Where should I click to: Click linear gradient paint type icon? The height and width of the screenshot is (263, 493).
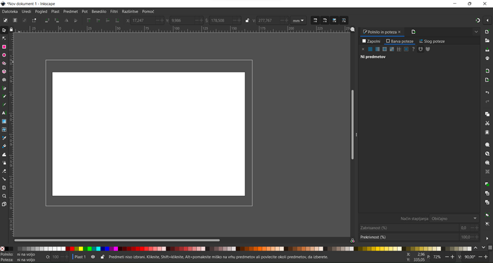tap(378, 49)
